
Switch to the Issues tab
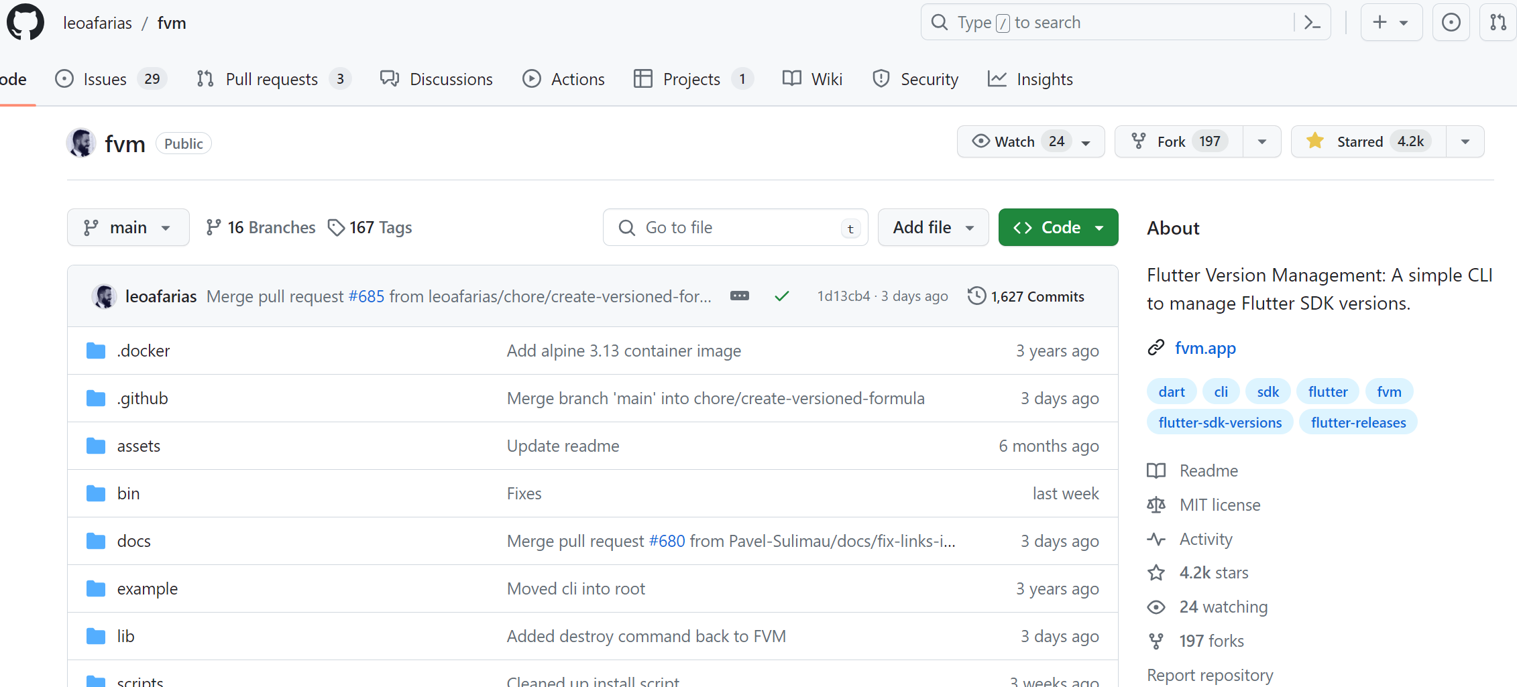pos(111,79)
